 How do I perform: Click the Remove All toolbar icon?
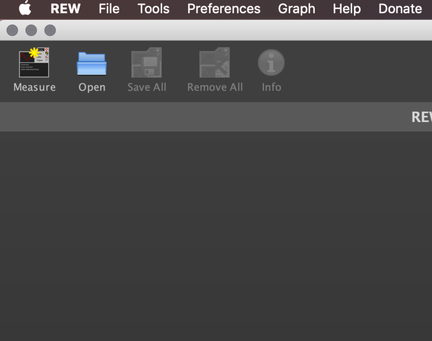pos(214,63)
